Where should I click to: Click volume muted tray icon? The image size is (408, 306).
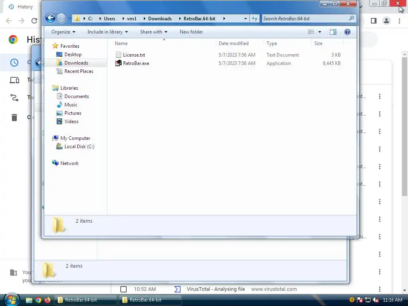click(x=375, y=300)
